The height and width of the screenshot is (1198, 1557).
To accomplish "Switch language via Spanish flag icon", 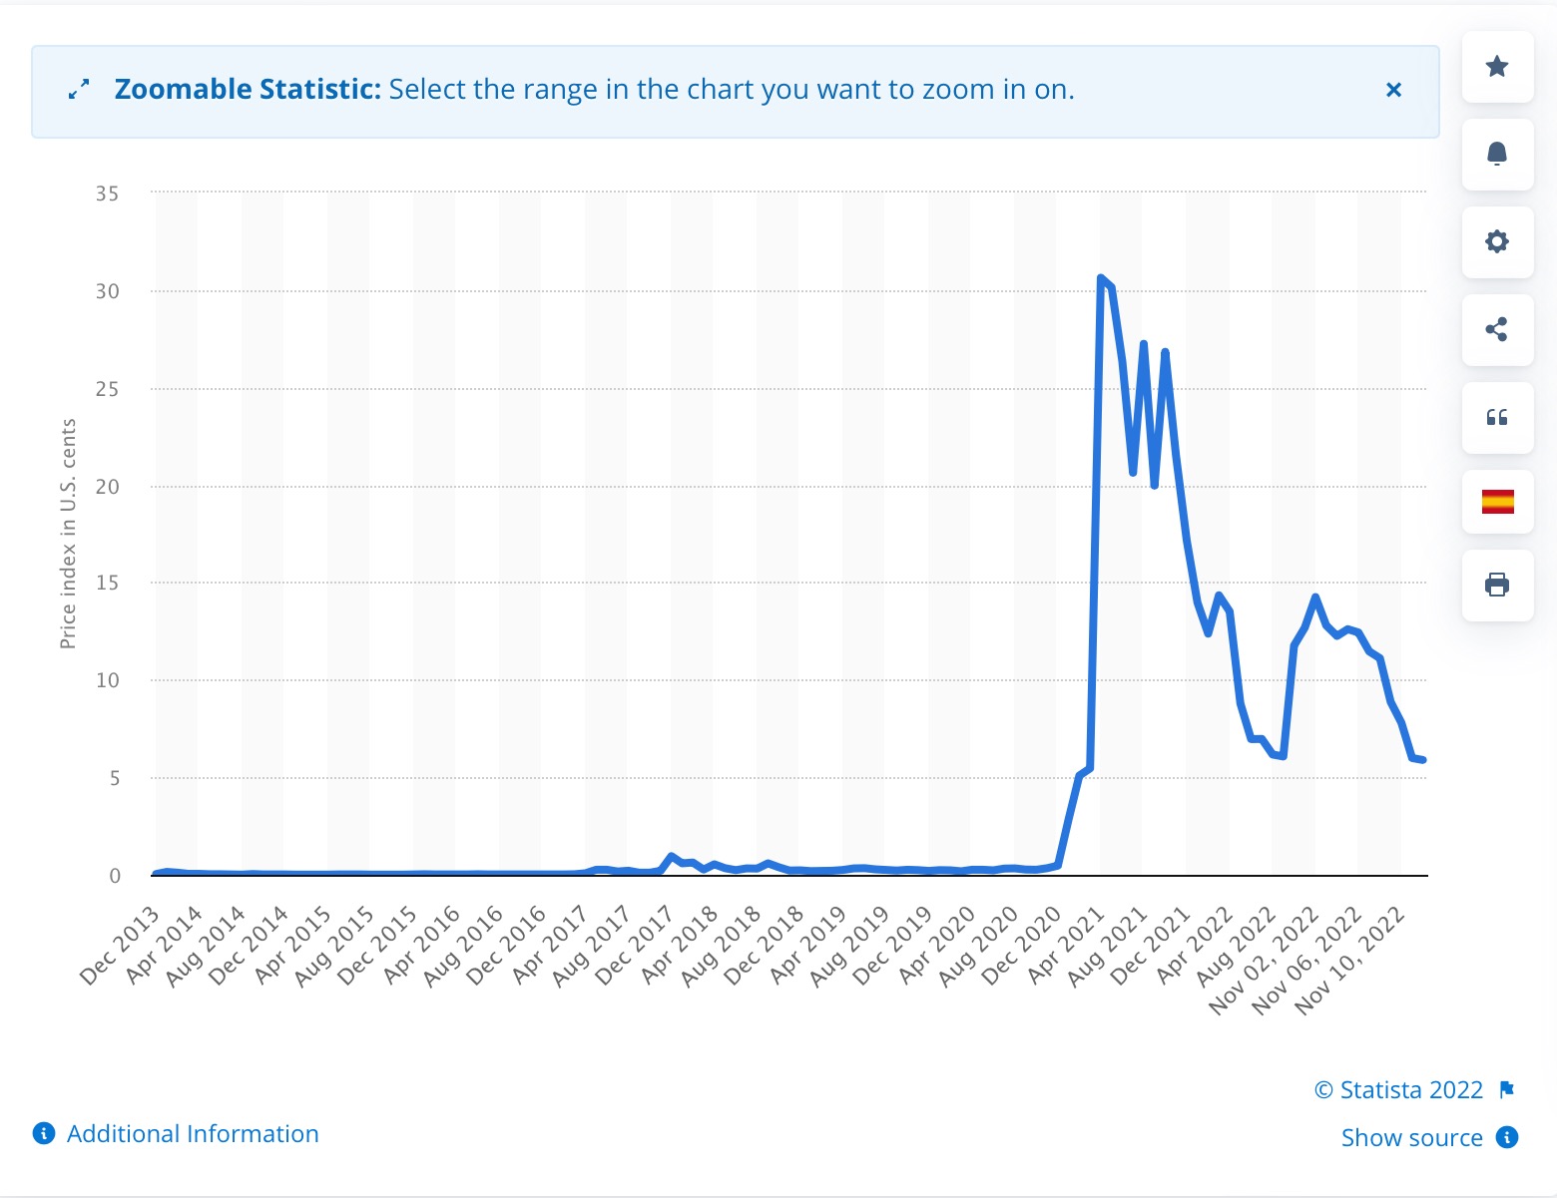I will [1497, 502].
